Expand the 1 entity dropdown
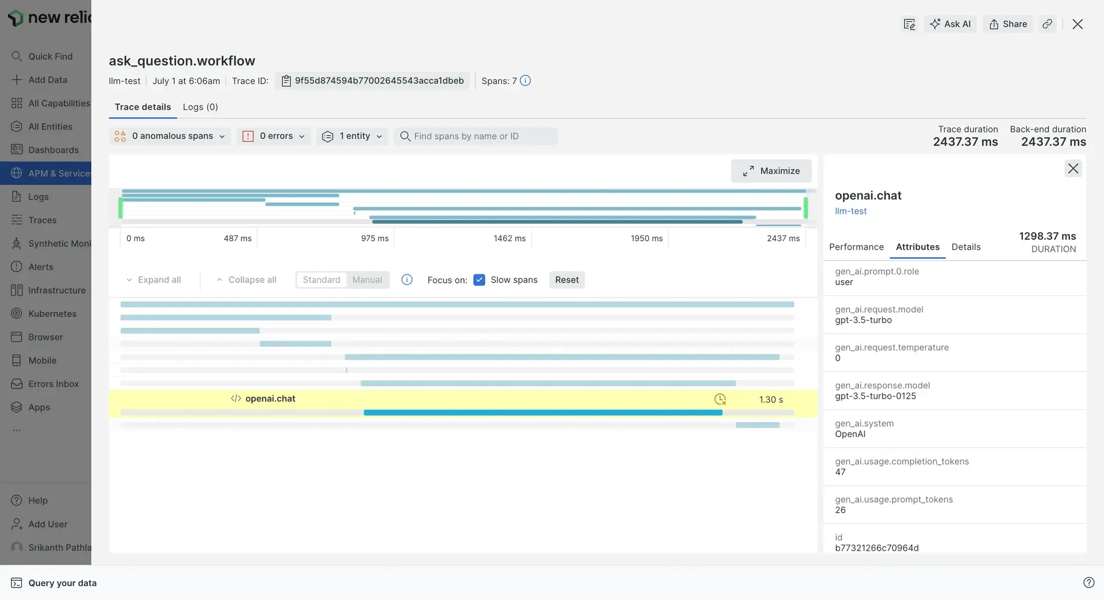This screenshot has height=600, width=1104. pyautogui.click(x=352, y=136)
